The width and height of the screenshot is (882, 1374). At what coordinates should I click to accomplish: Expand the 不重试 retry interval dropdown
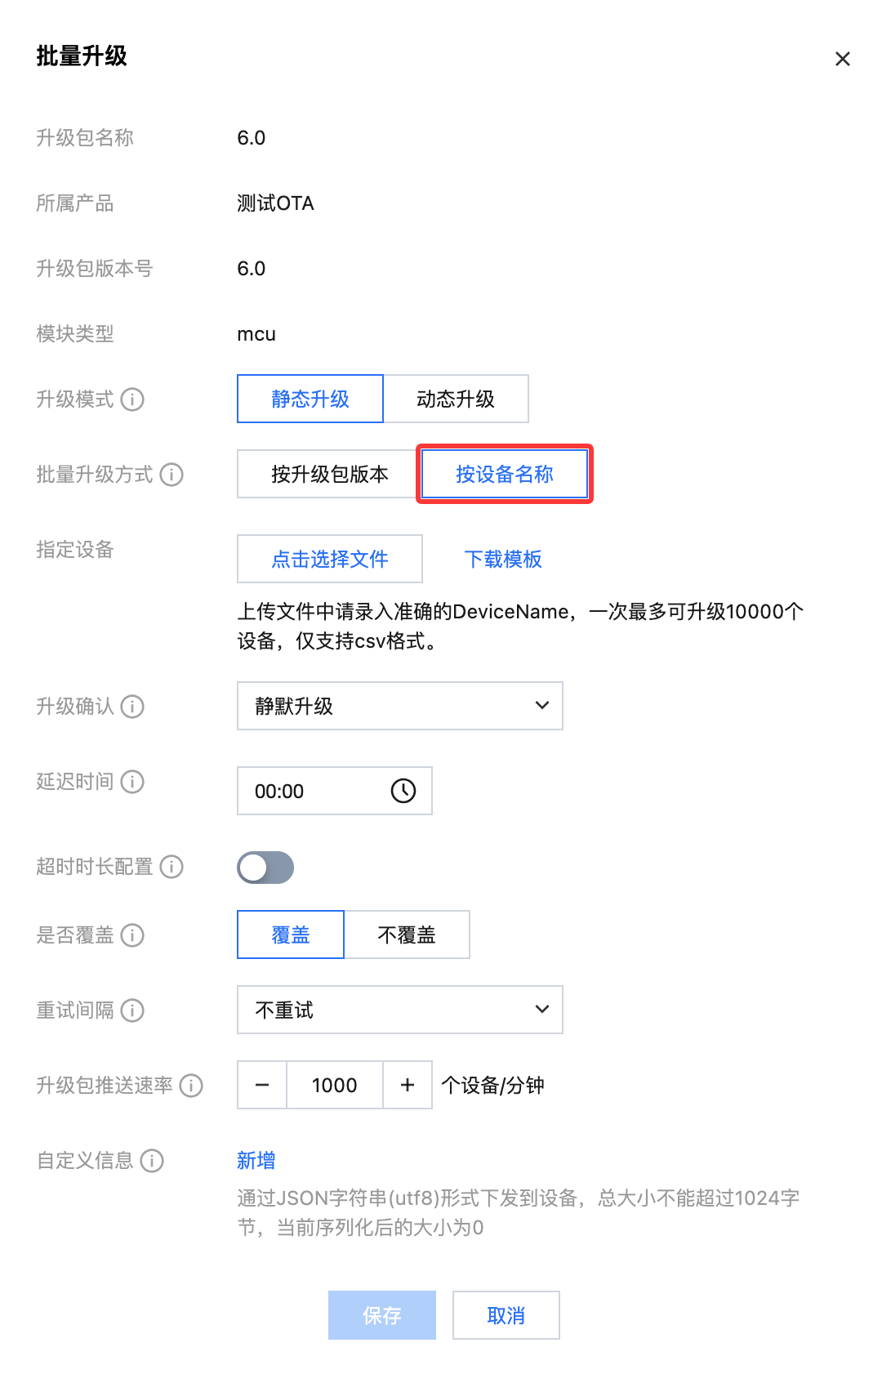(399, 1010)
